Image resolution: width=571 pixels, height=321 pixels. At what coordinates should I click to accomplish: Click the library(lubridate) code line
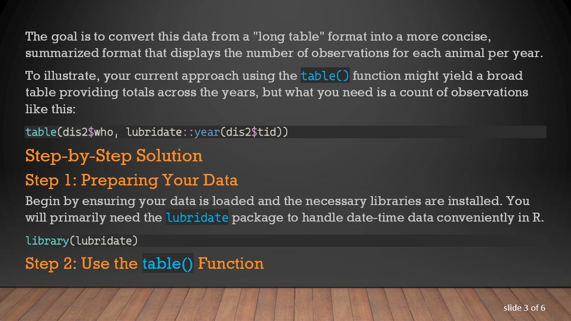pos(82,241)
